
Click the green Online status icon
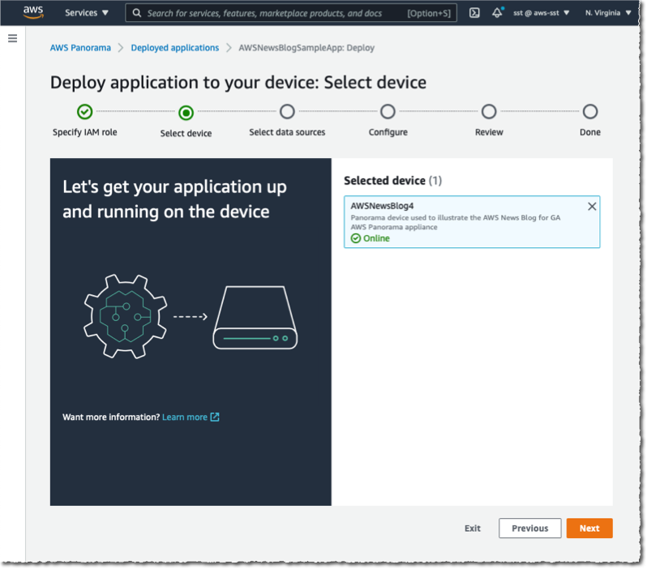(x=356, y=238)
